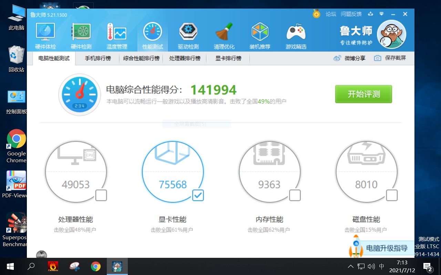The image size is (441, 275).
Task: Click the volume speaker tray icon
Action: [371, 266]
